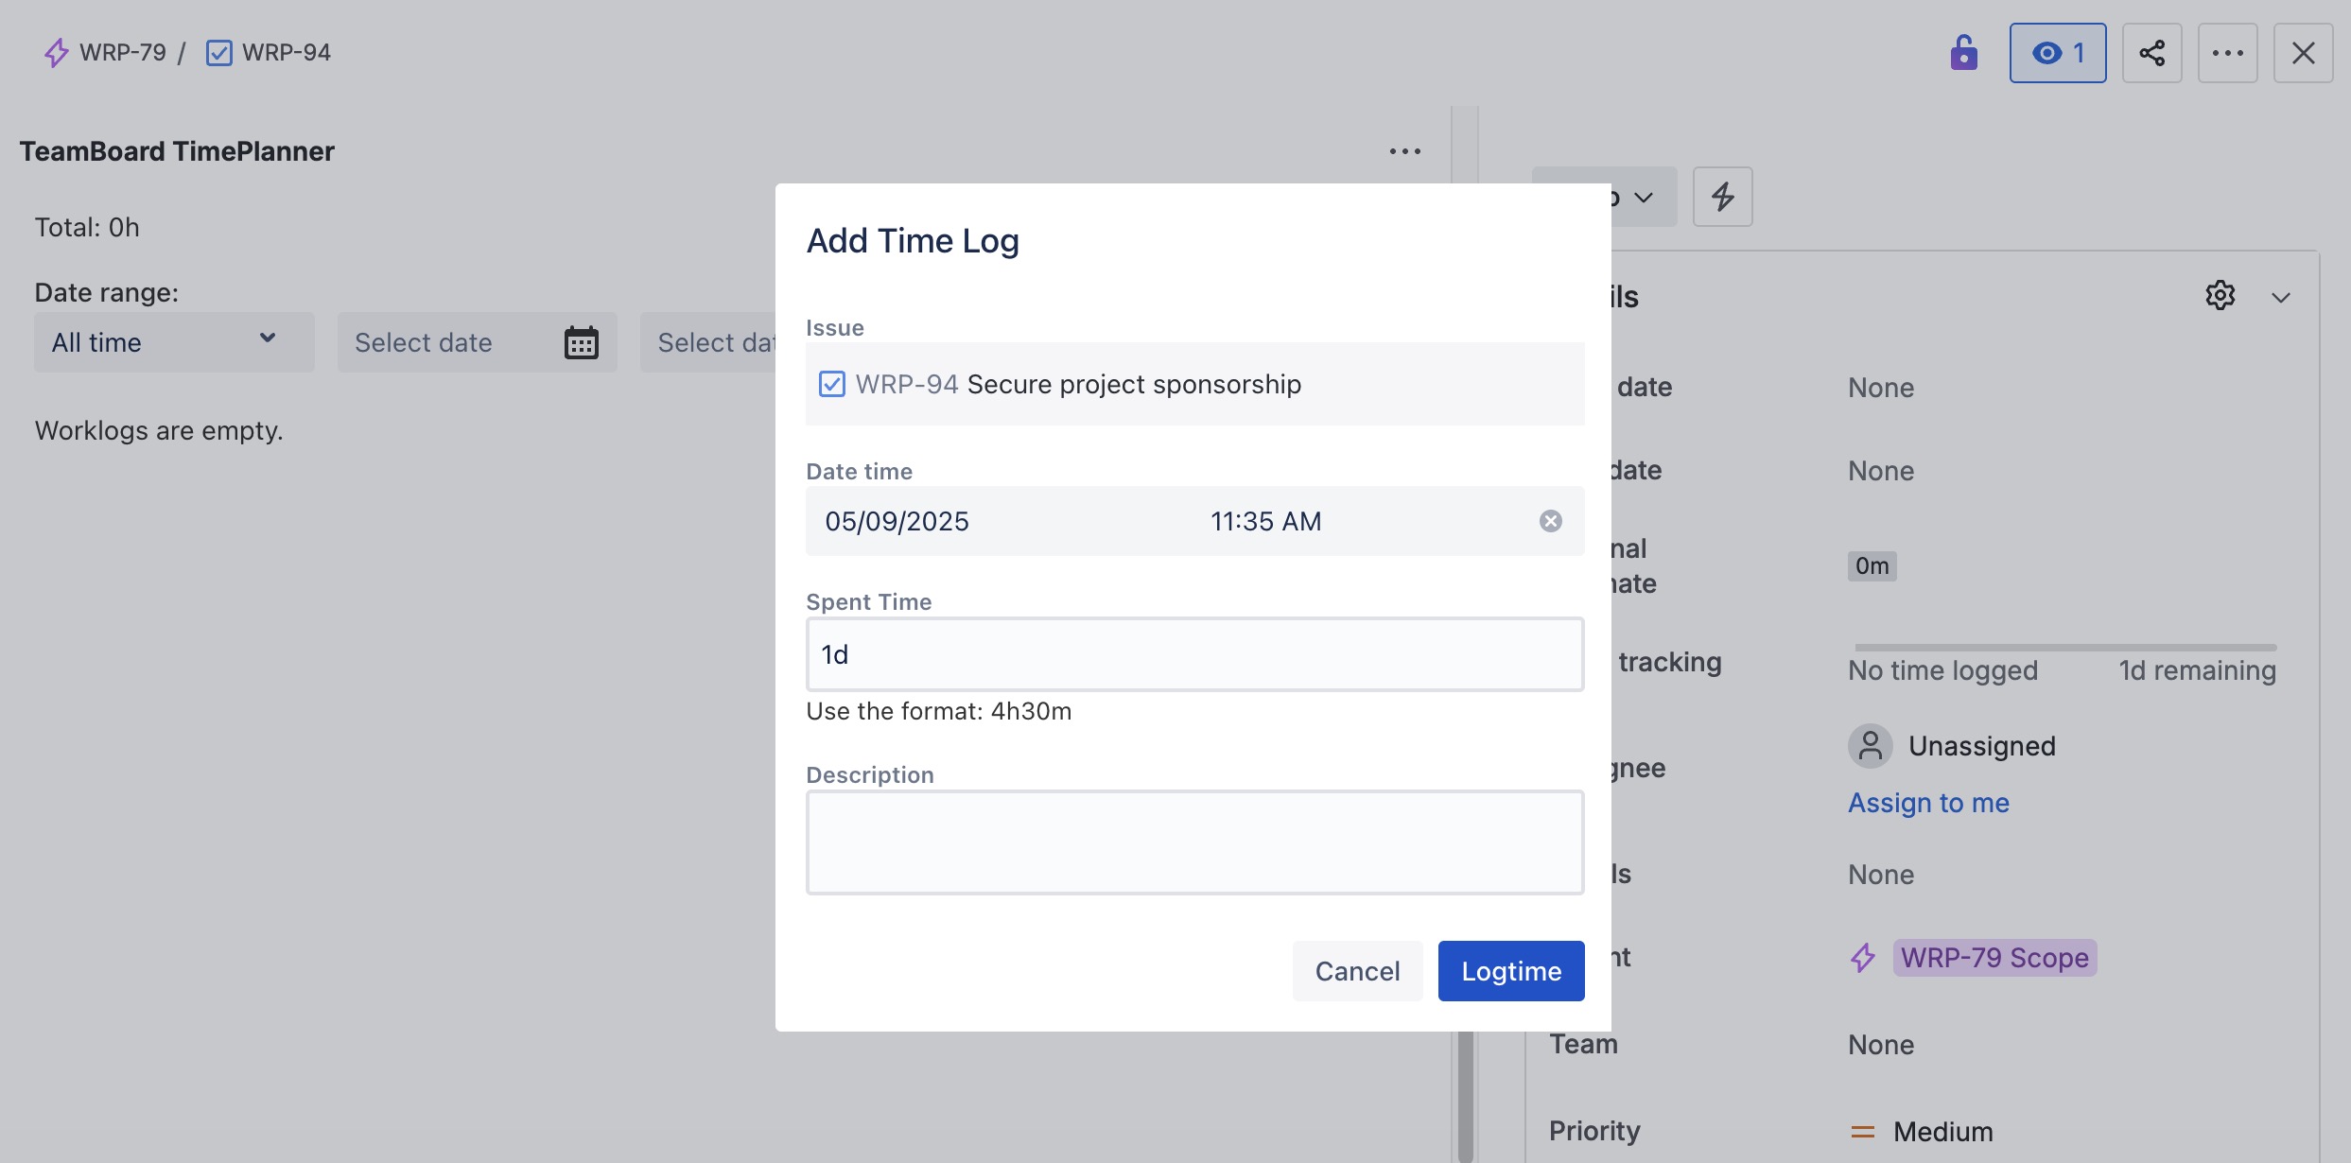Click the clear date time icon
This screenshot has height=1163, width=2351.
(1550, 521)
